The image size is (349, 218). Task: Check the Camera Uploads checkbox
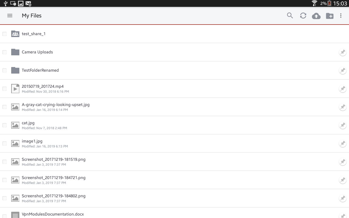[5, 52]
